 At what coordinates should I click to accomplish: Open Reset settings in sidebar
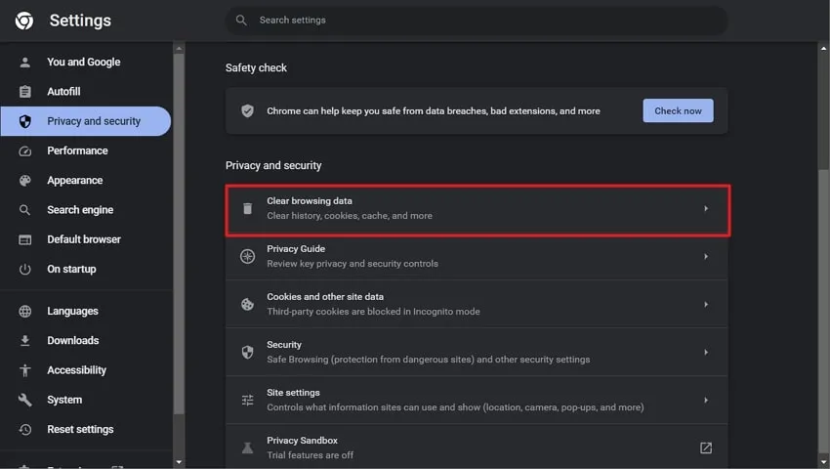(x=80, y=429)
